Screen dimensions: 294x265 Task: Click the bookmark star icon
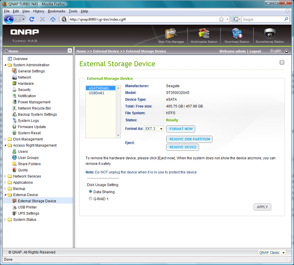pyautogui.click(x=221, y=19)
